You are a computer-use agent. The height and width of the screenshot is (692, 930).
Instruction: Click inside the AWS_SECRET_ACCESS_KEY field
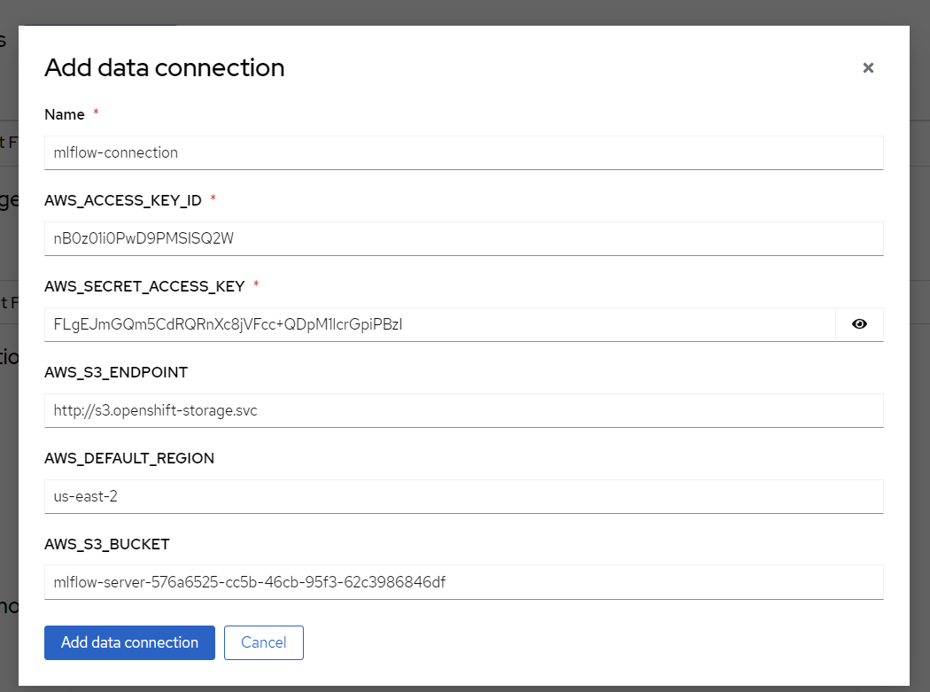pos(439,324)
